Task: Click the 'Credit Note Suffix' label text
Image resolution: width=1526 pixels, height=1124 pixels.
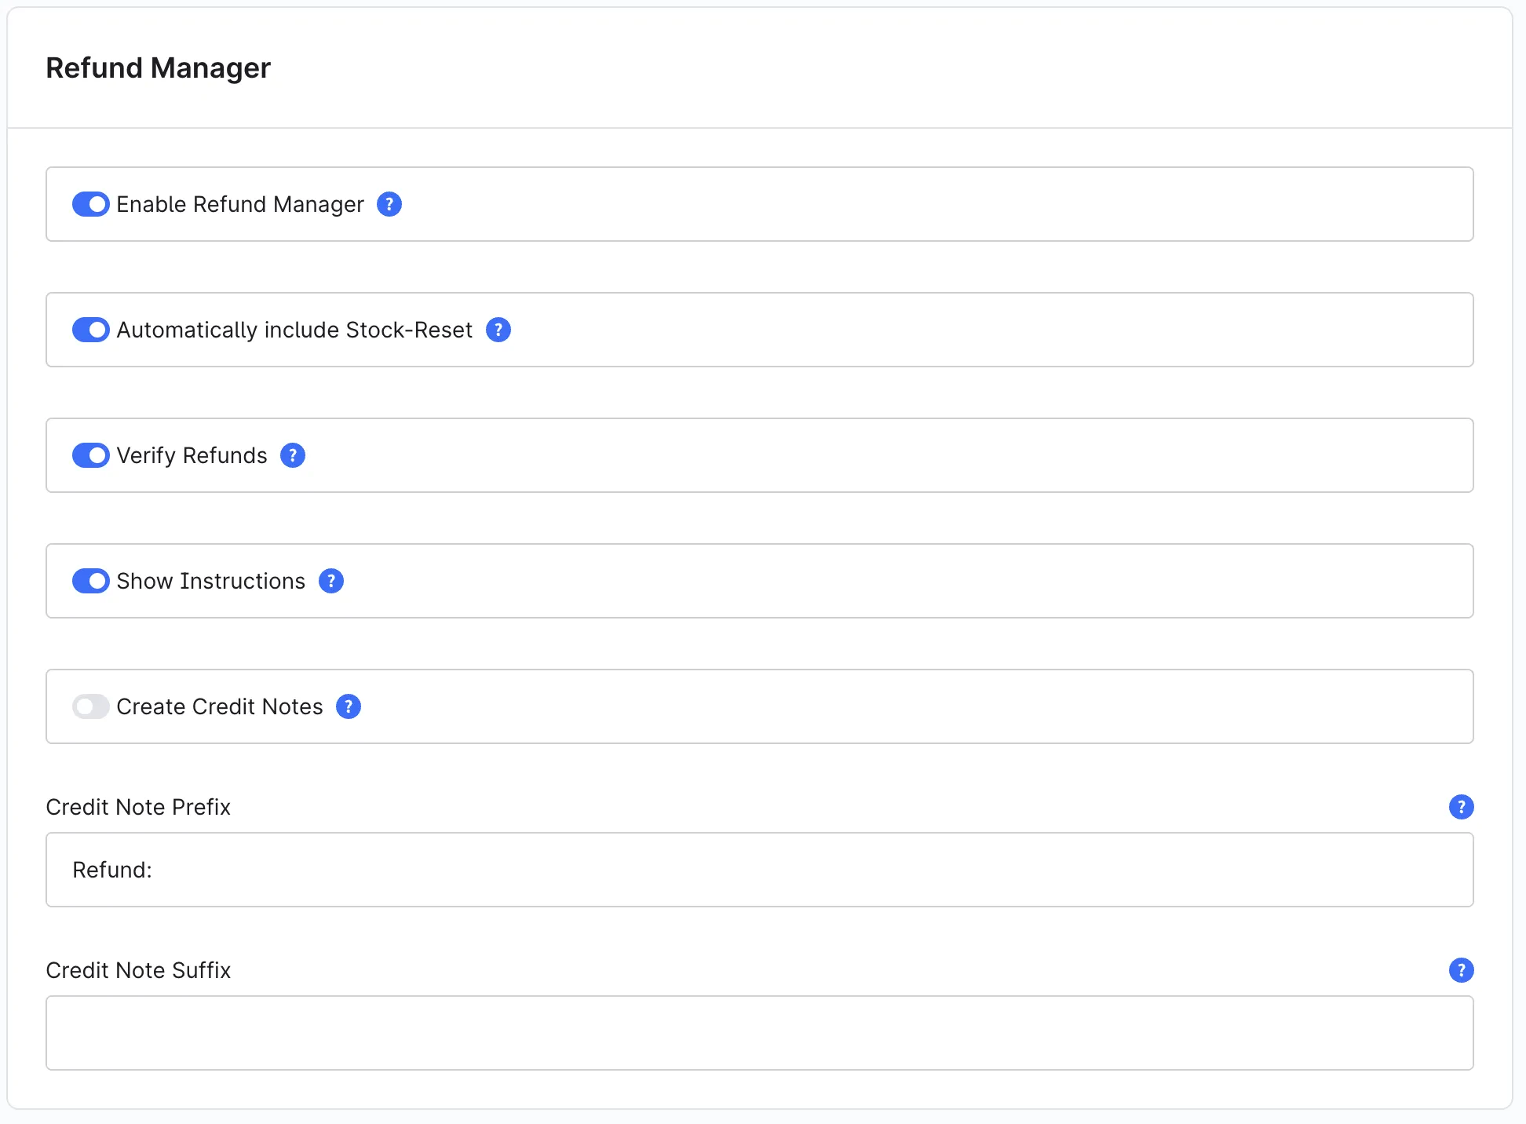Action: (x=138, y=970)
